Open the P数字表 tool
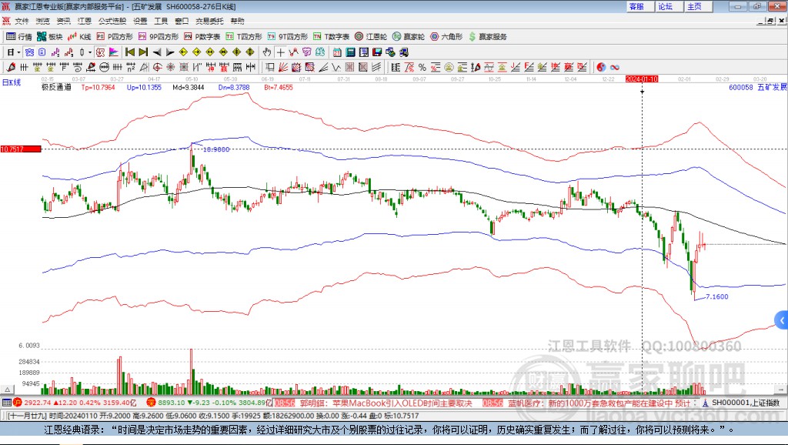Image resolution: width=788 pixels, height=445 pixels. point(202,37)
